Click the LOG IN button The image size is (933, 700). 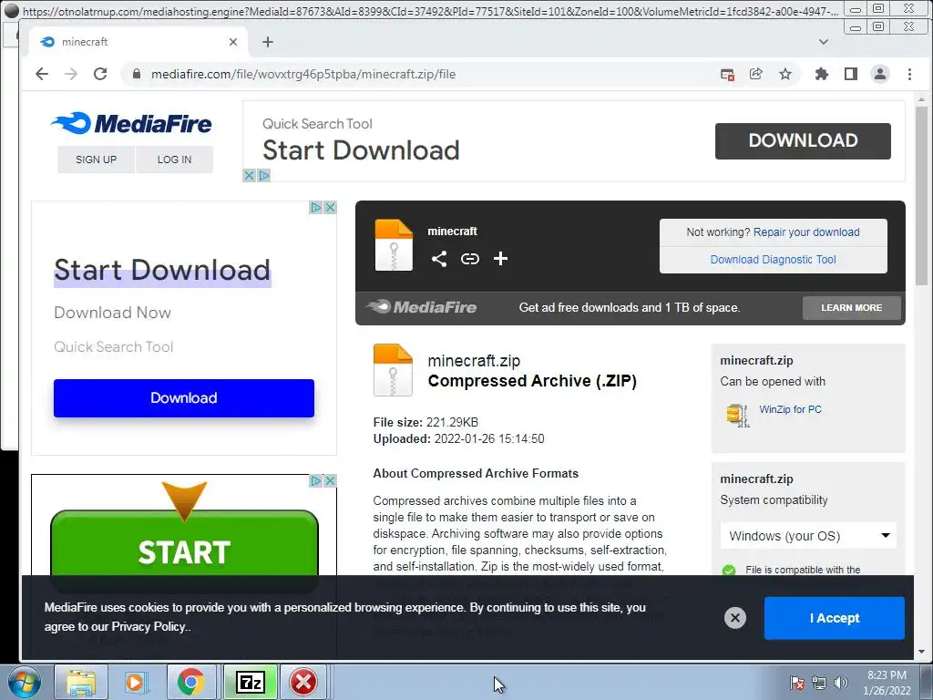point(174,160)
